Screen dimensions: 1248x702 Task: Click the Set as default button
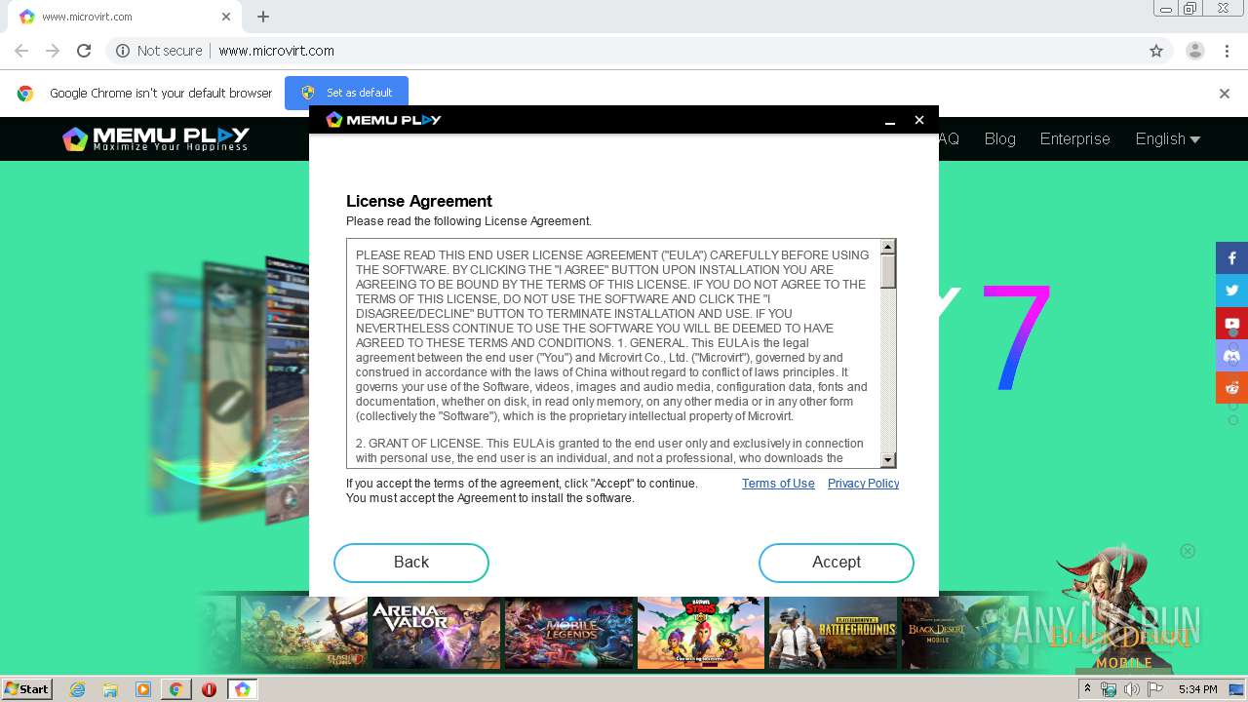point(346,93)
